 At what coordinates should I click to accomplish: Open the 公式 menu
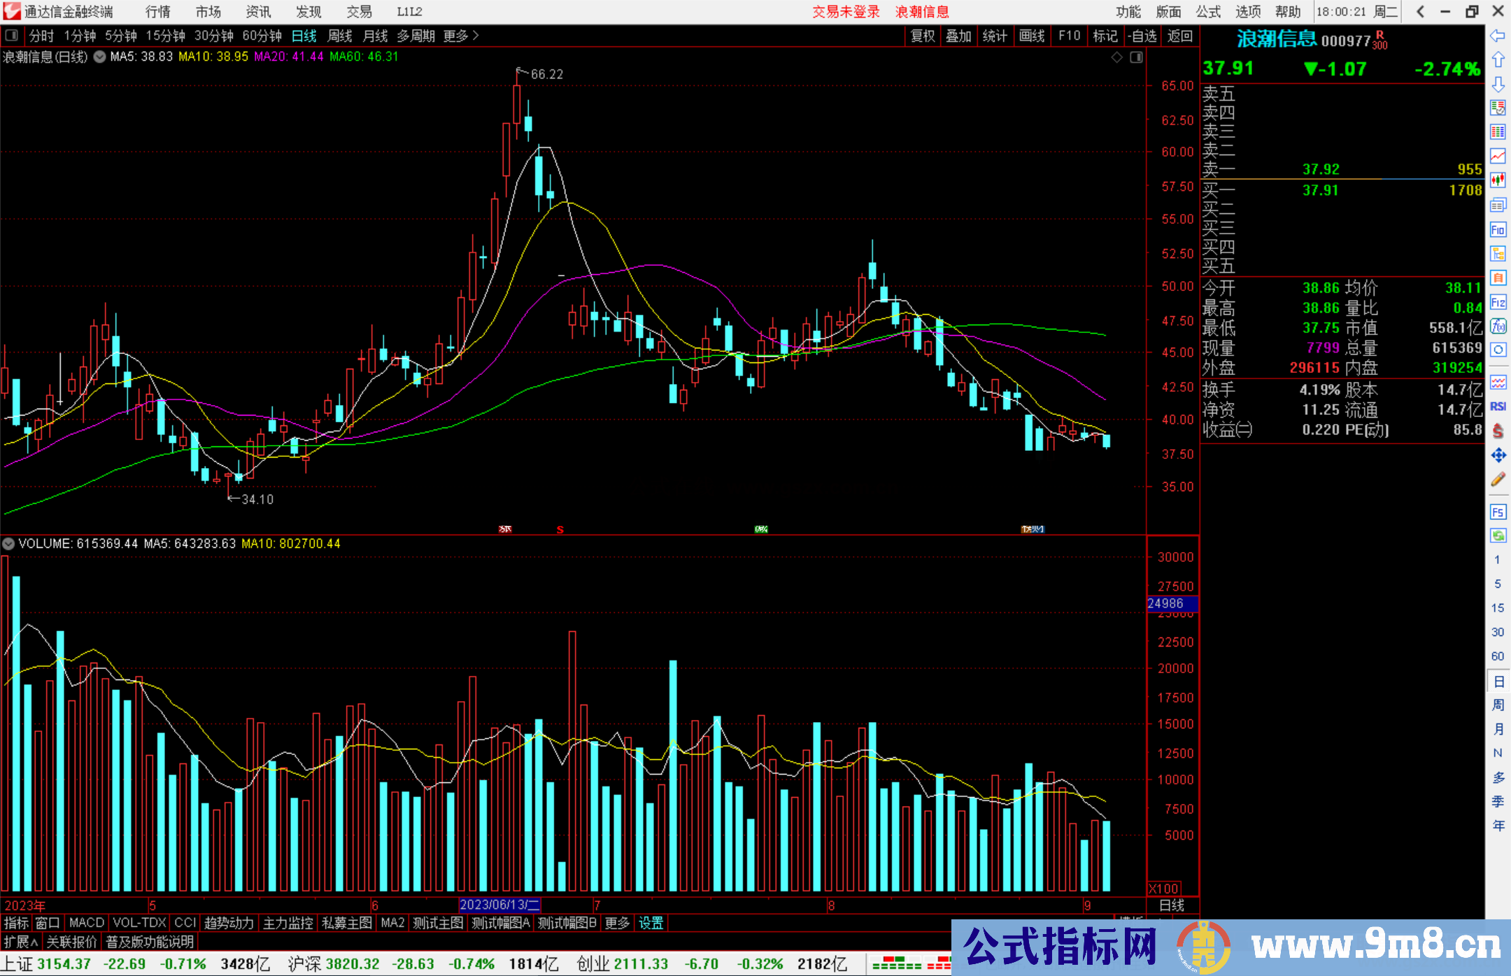tap(1207, 11)
